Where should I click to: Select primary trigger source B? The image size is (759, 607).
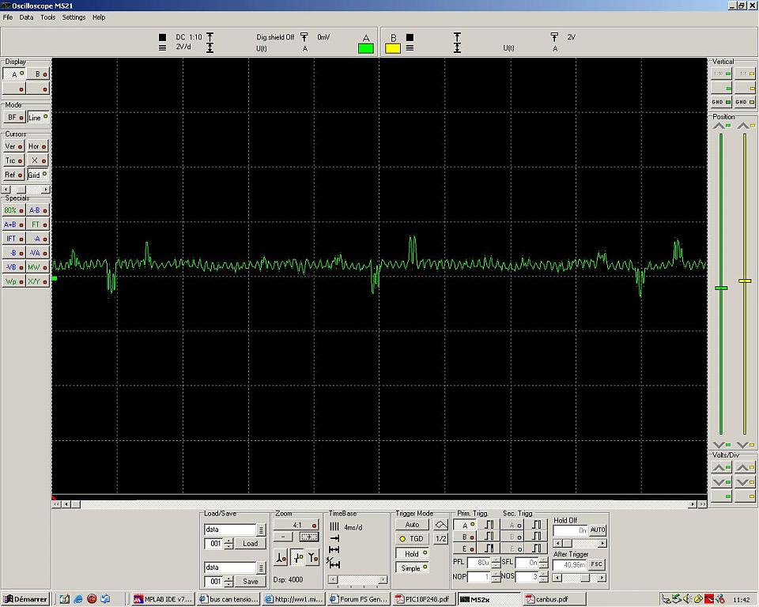[x=465, y=537]
